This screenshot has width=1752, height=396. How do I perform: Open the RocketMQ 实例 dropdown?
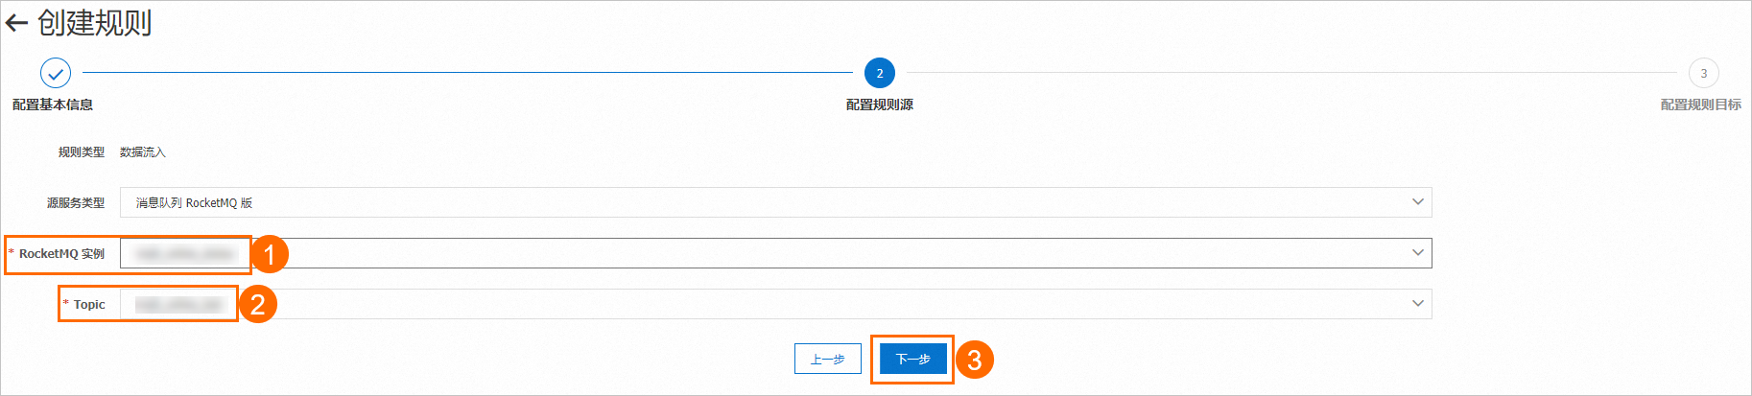click(768, 253)
